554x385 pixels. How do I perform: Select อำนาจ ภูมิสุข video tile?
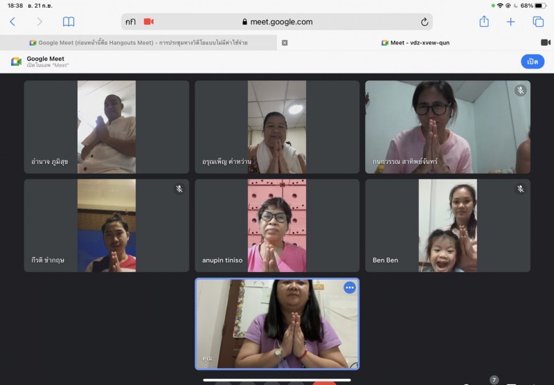coord(107,127)
